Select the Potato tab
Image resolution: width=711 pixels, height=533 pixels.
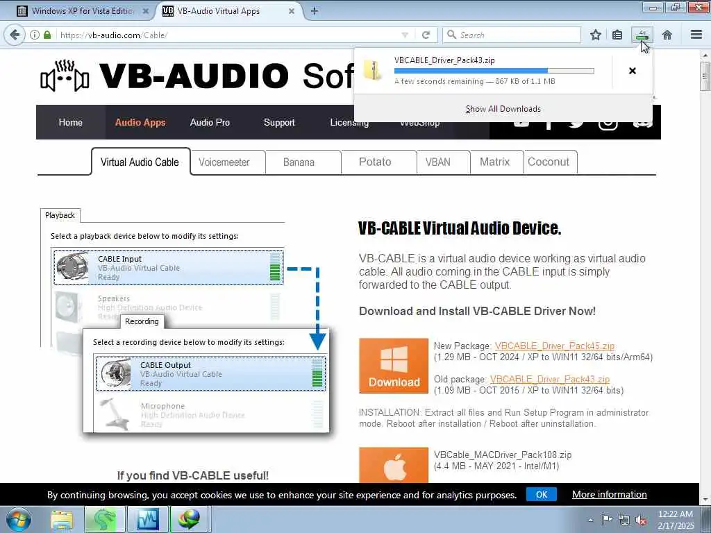pyautogui.click(x=375, y=162)
